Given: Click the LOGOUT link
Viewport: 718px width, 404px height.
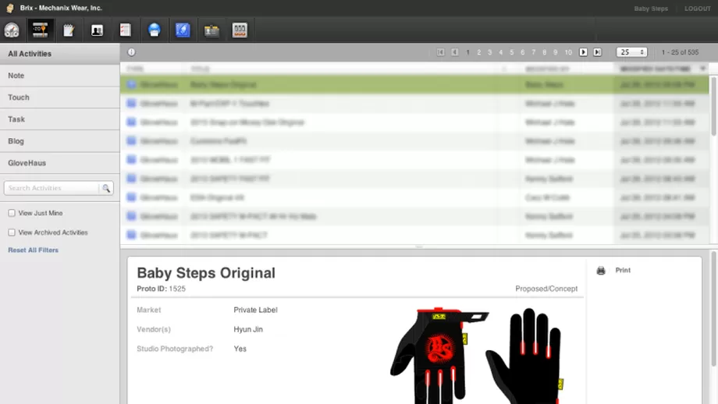Looking at the screenshot, I should pos(697,9).
